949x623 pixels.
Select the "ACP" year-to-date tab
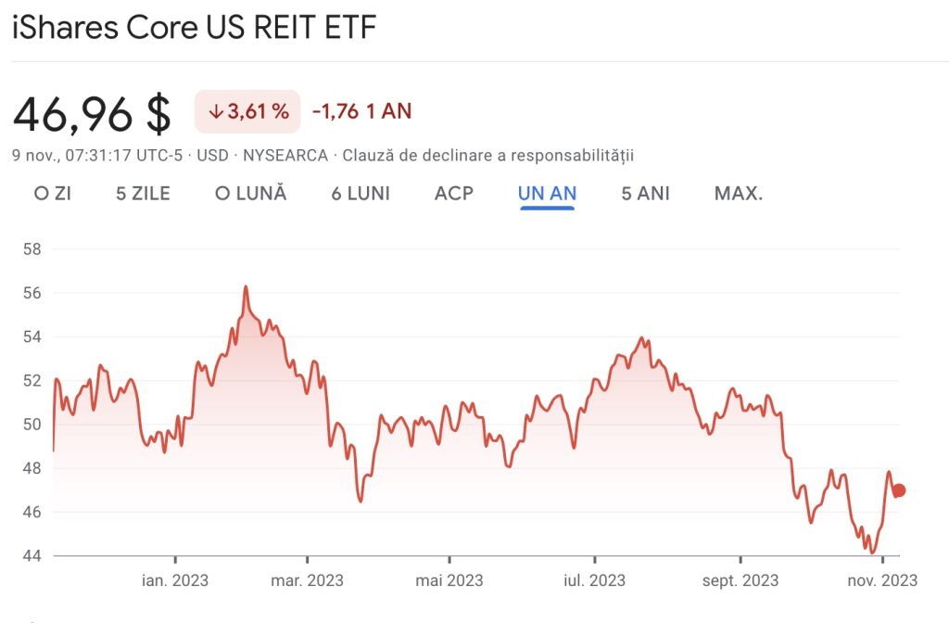454,193
